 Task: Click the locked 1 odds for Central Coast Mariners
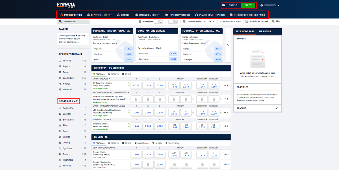click(x=136, y=99)
